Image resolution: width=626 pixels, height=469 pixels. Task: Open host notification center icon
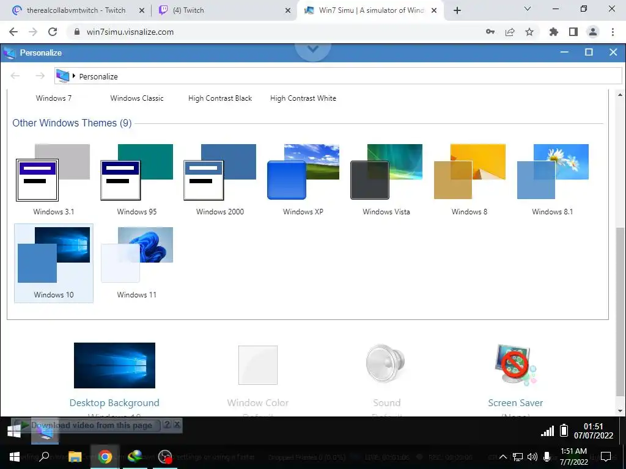606,457
